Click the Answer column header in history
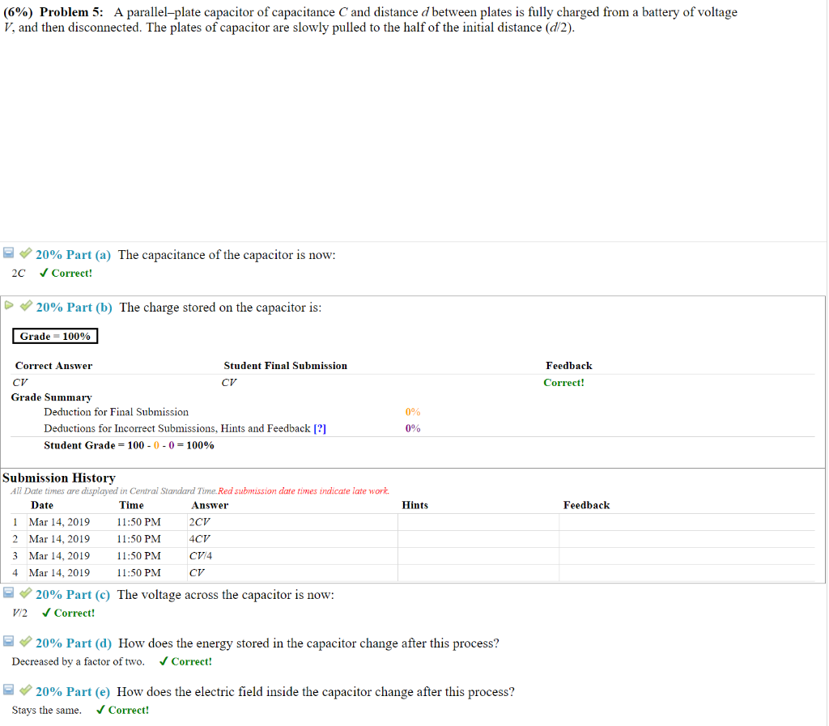The image size is (829, 726). tap(210, 505)
